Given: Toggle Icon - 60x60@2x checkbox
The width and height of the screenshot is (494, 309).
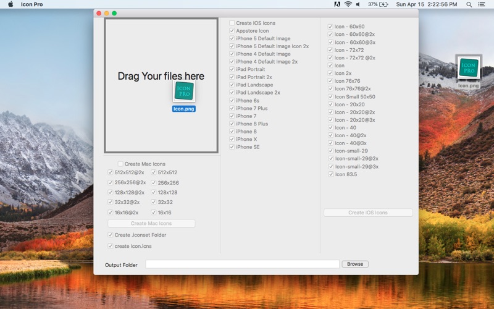Looking at the screenshot, I should (330, 34).
